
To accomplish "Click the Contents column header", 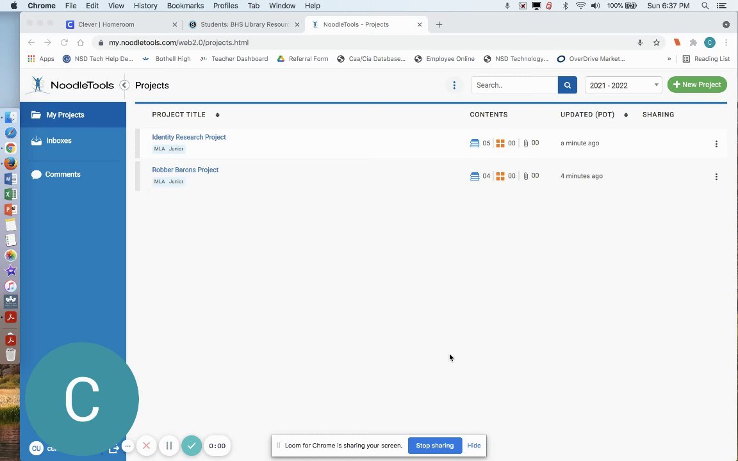I will 489,115.
